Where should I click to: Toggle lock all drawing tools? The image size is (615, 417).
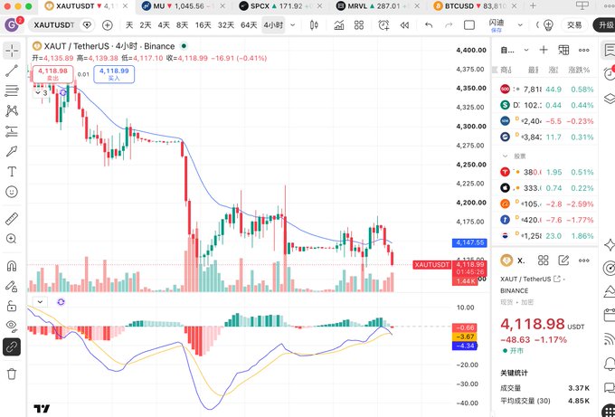click(x=12, y=306)
